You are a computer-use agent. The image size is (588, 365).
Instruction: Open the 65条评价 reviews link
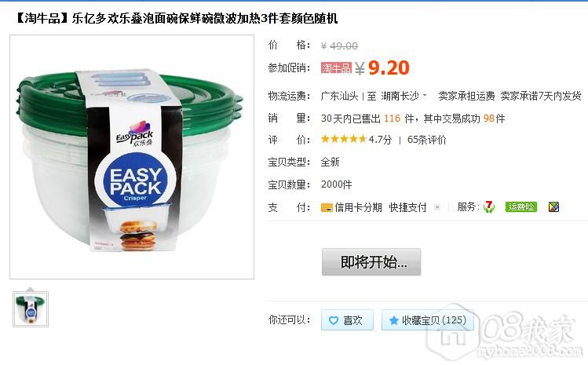[x=427, y=140]
